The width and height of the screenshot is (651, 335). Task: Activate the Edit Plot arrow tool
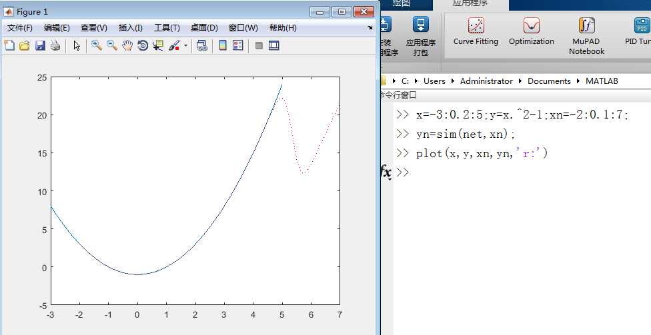(x=77, y=45)
